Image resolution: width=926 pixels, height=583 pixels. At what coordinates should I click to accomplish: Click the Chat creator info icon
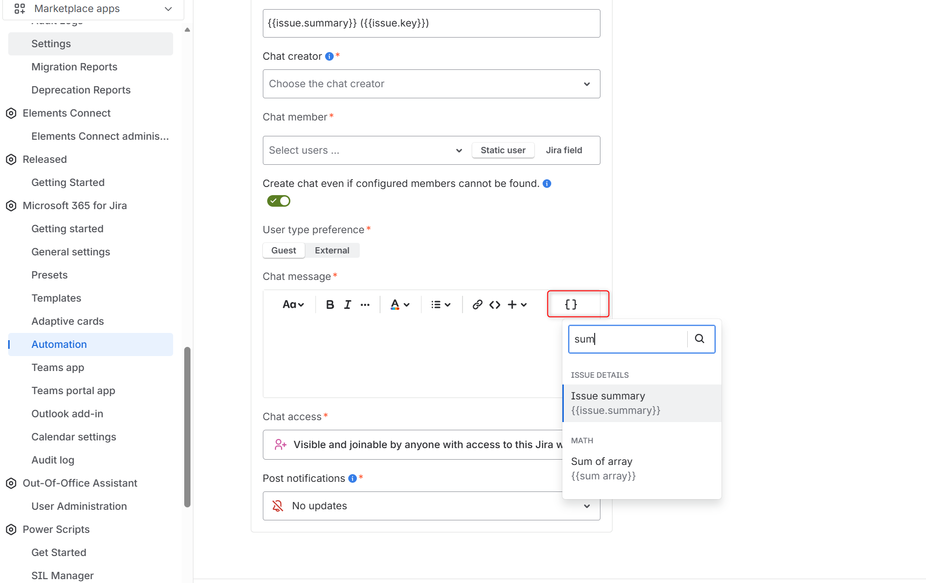pyautogui.click(x=329, y=56)
